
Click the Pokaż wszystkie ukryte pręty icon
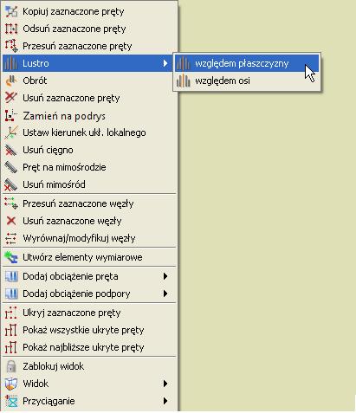[11, 330]
